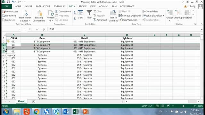Zoom out with the minus button
205x115 pixels.
click(173, 106)
